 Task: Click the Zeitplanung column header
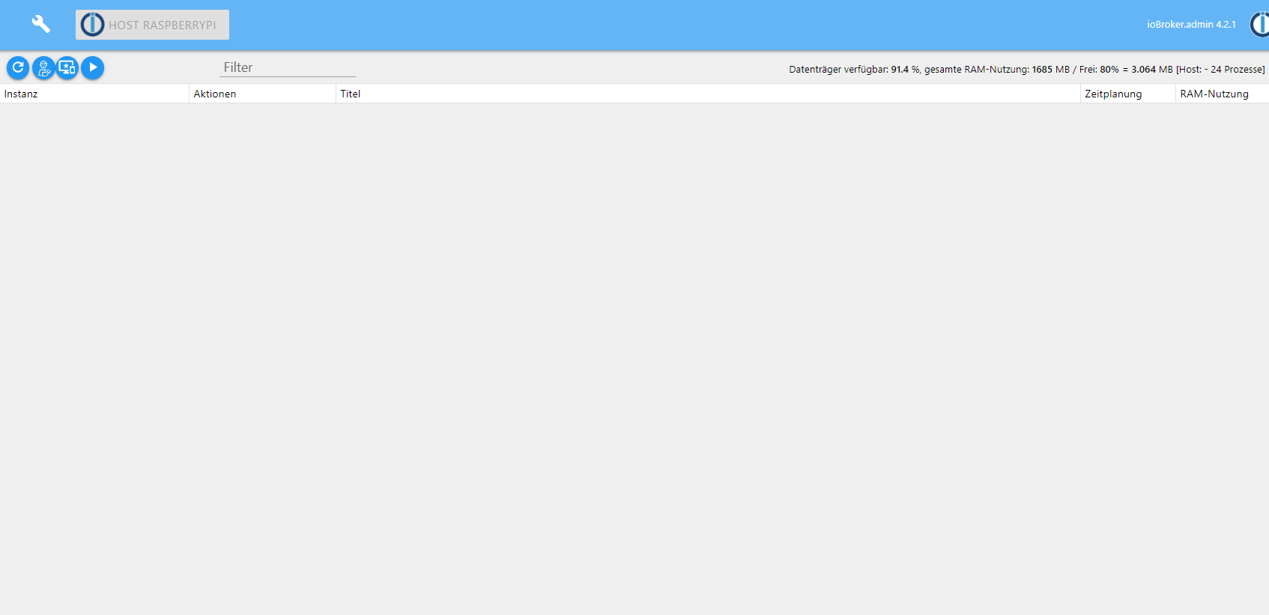(1128, 94)
